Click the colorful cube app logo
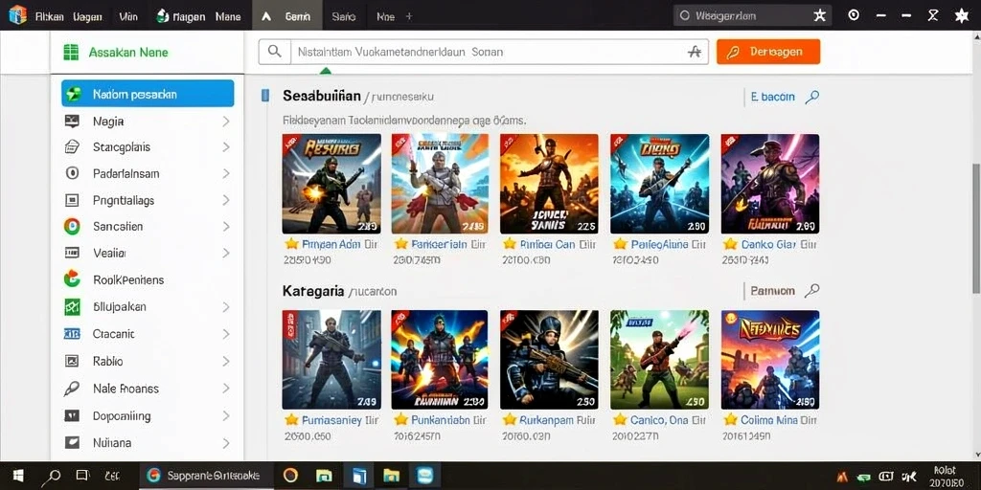Image resolution: width=981 pixels, height=490 pixels. point(17,14)
